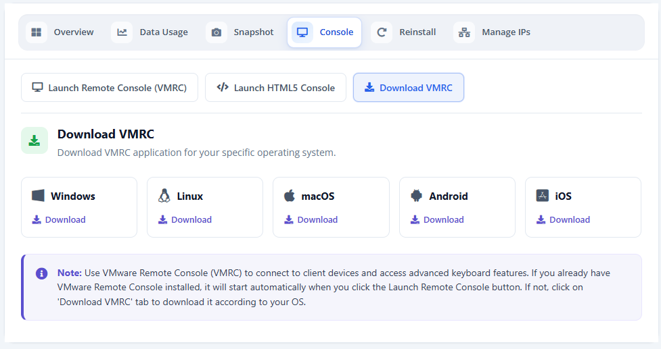Click the 'Linux' card title
This screenshot has height=349, width=661.
[x=189, y=196]
